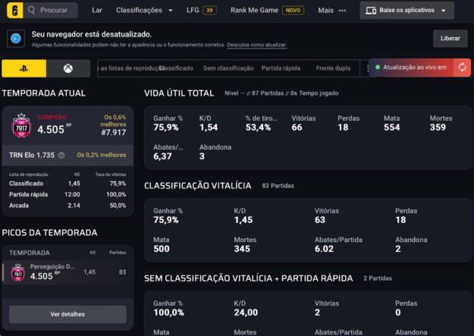Follow the Descubra como atualizar link
Image resolution: width=474 pixels, height=336 pixels.
coord(256,46)
